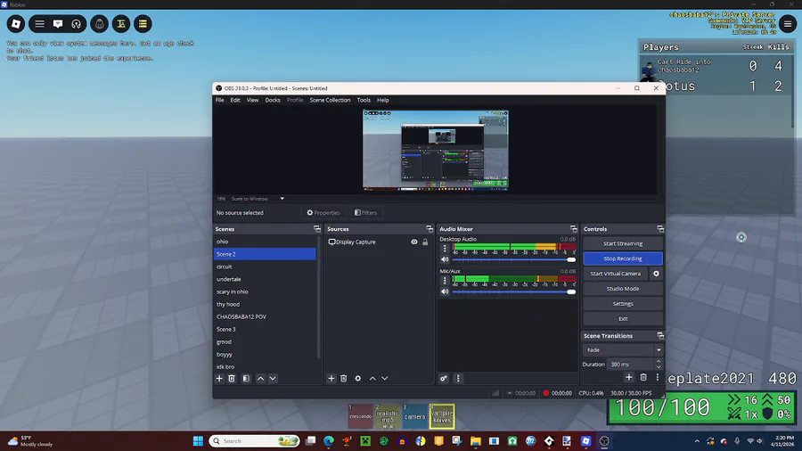Viewport: 802px width, 451px height.
Task: Move scene up arrow in Scenes dock
Action: click(260, 379)
